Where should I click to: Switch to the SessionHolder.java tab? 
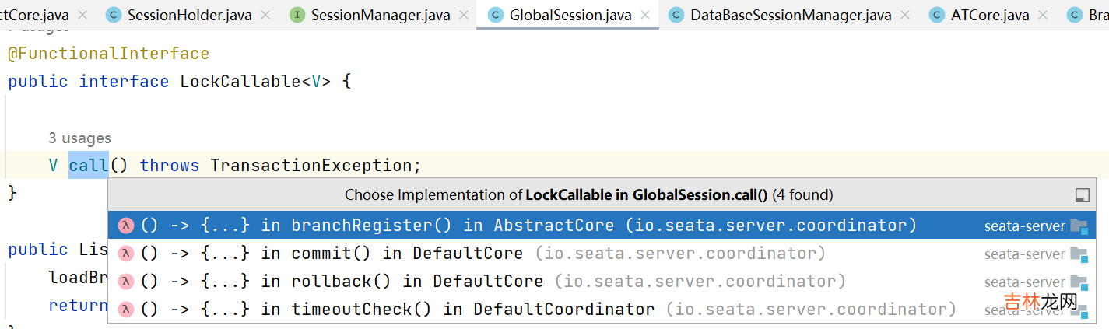coord(189,15)
